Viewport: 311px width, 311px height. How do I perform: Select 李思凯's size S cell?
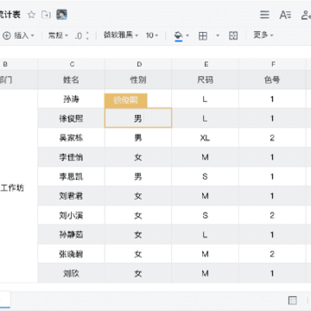(x=206, y=176)
